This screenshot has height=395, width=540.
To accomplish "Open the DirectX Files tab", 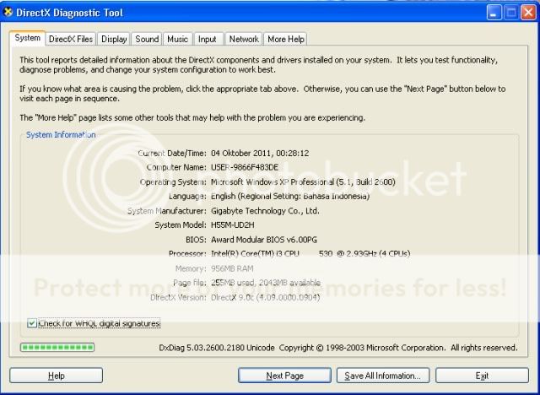I will [x=71, y=40].
